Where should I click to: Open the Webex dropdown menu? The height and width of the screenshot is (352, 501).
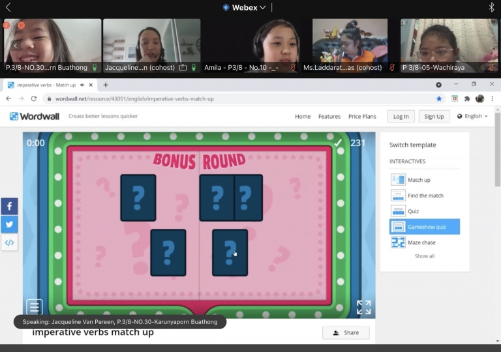tap(245, 8)
